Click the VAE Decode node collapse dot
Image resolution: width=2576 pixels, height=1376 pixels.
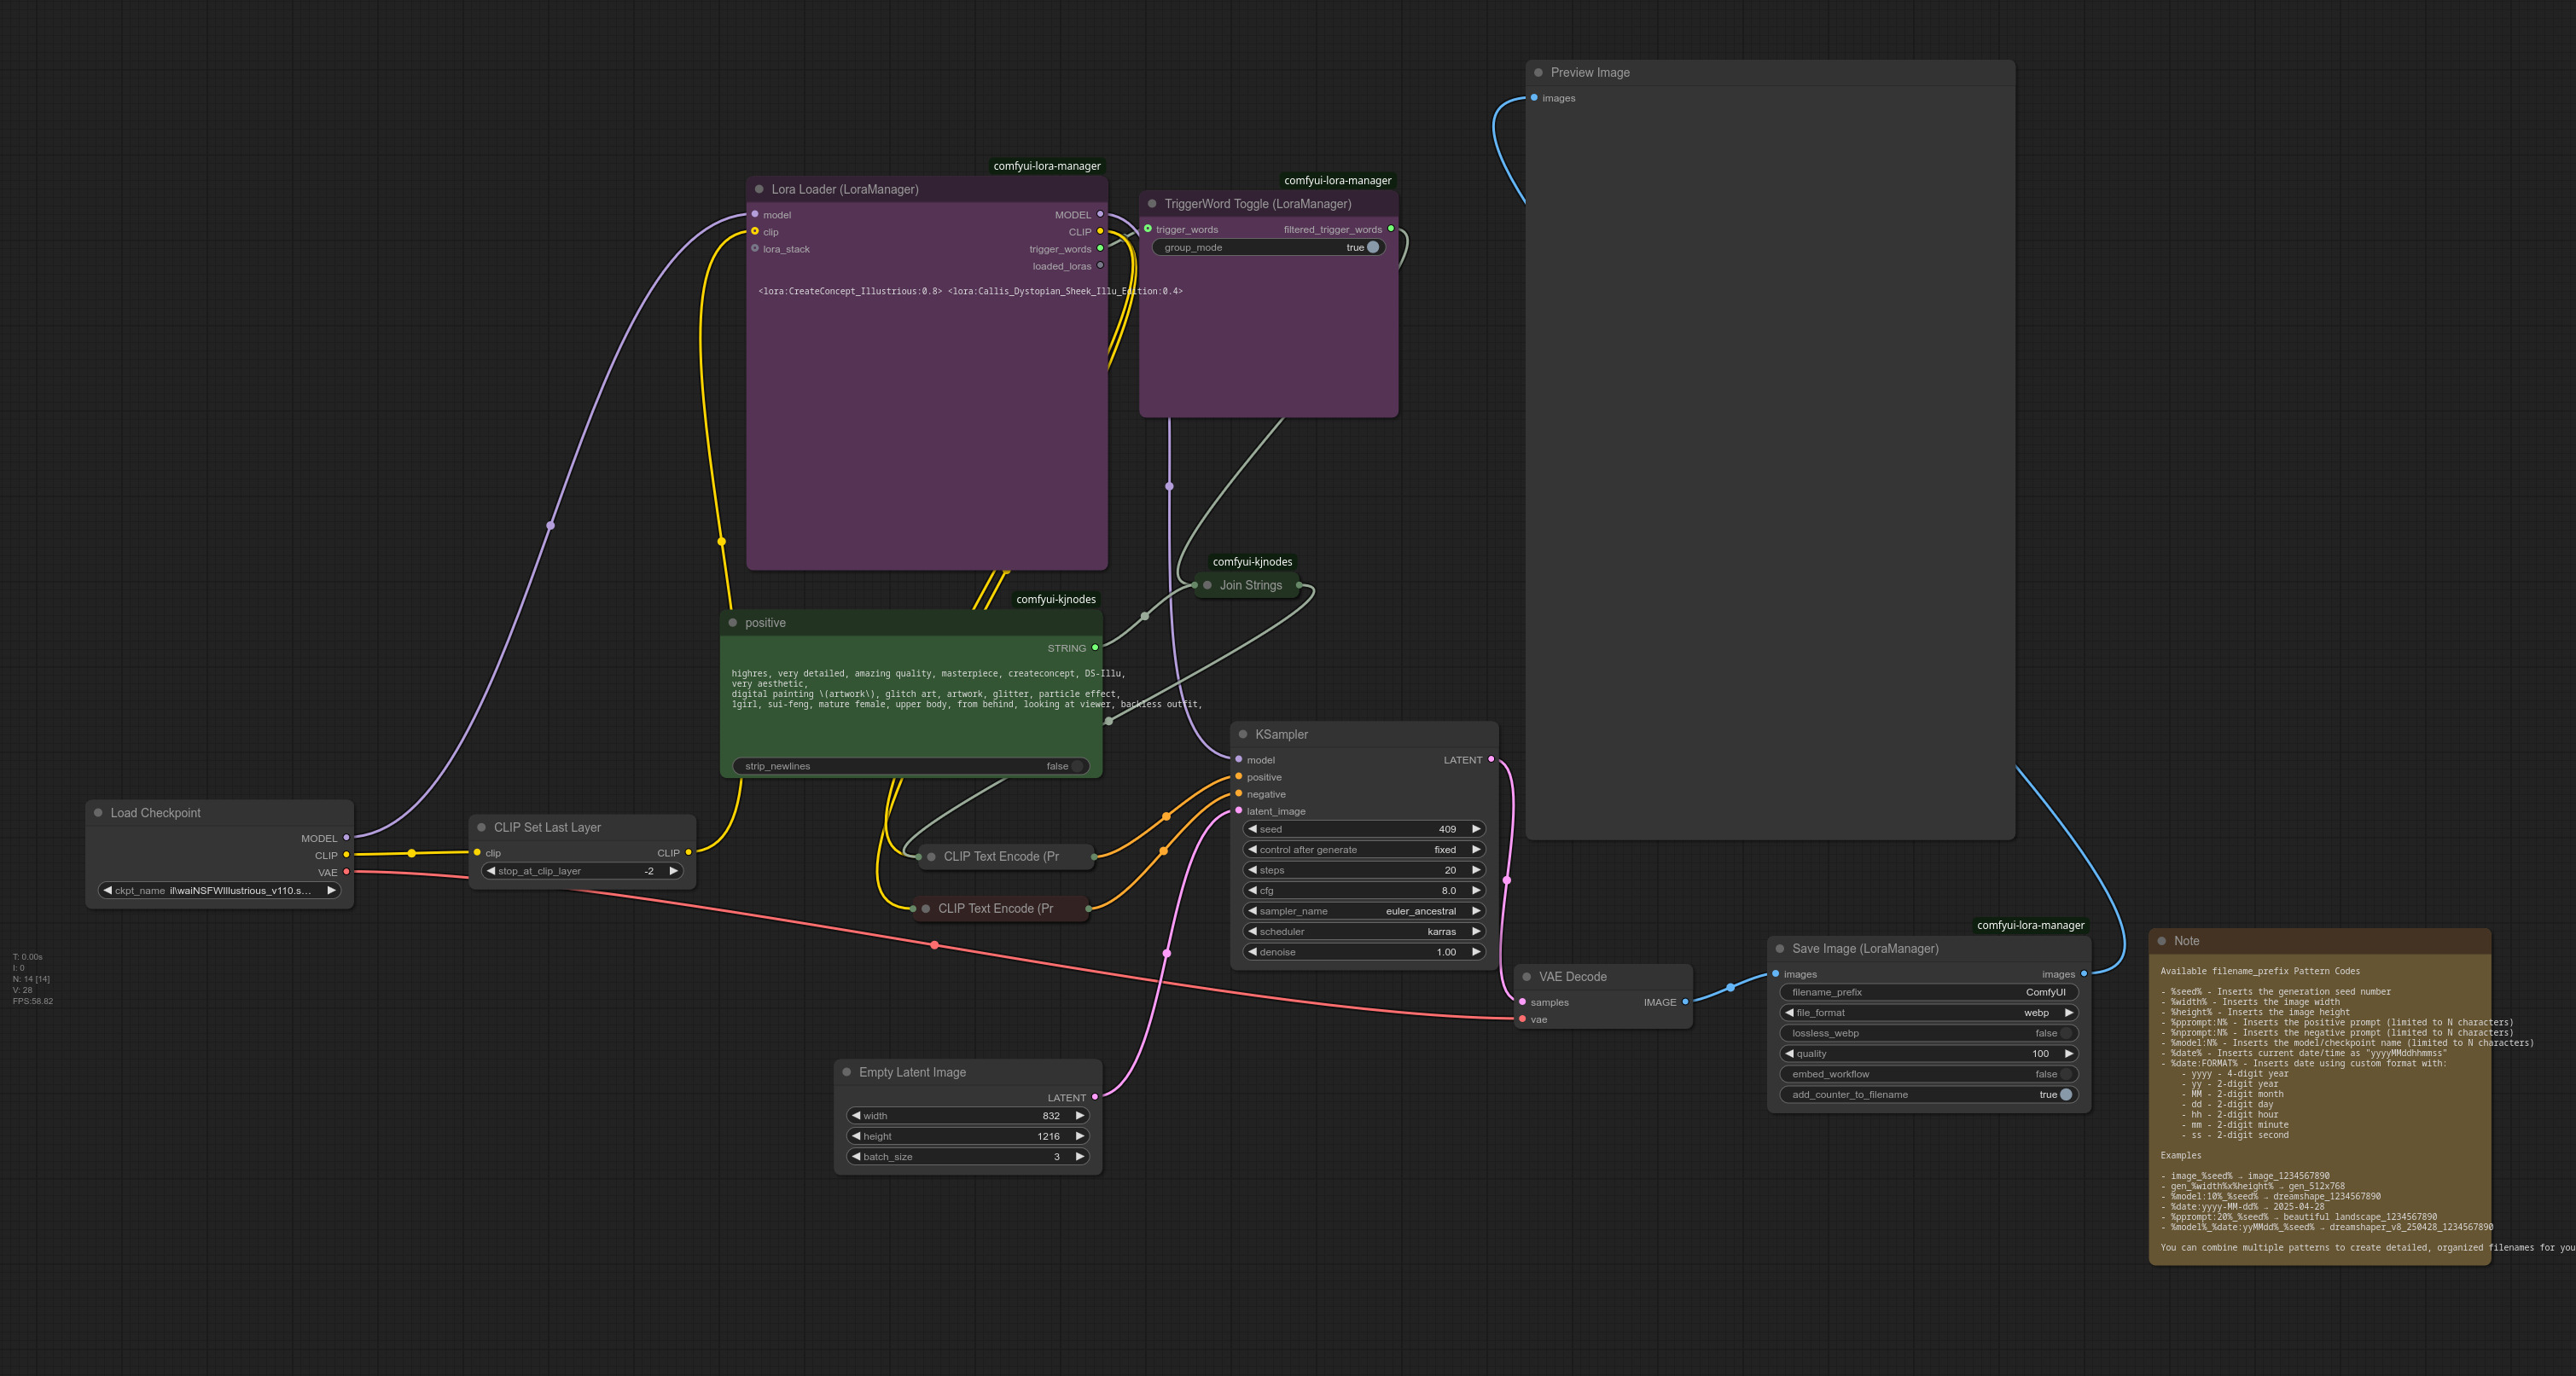(x=1526, y=977)
